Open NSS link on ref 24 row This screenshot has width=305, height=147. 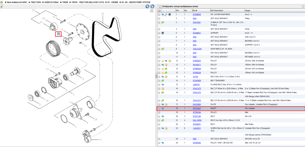tap(195, 139)
